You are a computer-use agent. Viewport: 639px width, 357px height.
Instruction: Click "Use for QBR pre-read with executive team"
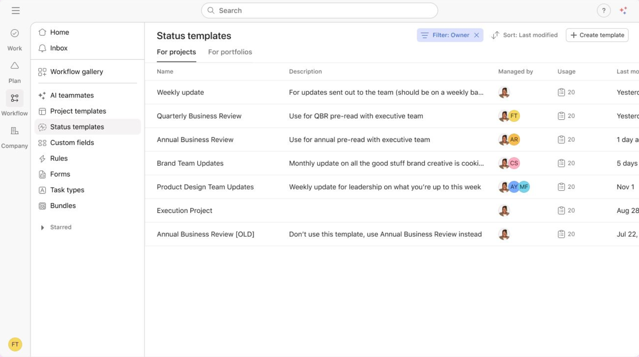356,116
